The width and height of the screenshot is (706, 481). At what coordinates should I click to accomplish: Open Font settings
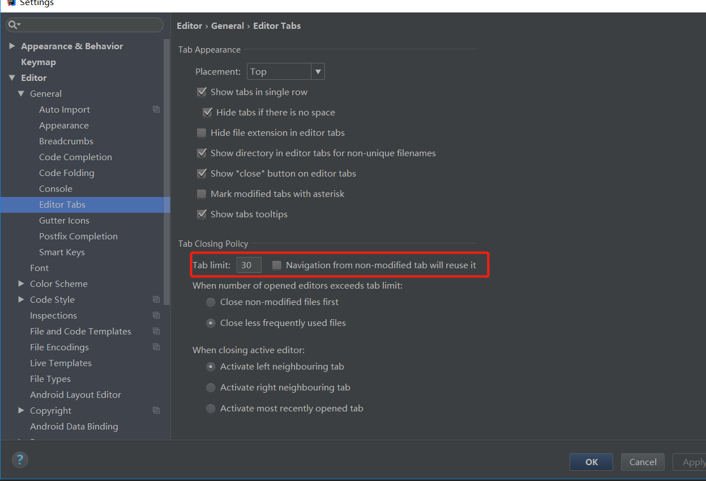pyautogui.click(x=39, y=268)
